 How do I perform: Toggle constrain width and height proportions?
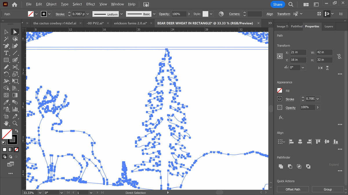click(x=339, y=56)
